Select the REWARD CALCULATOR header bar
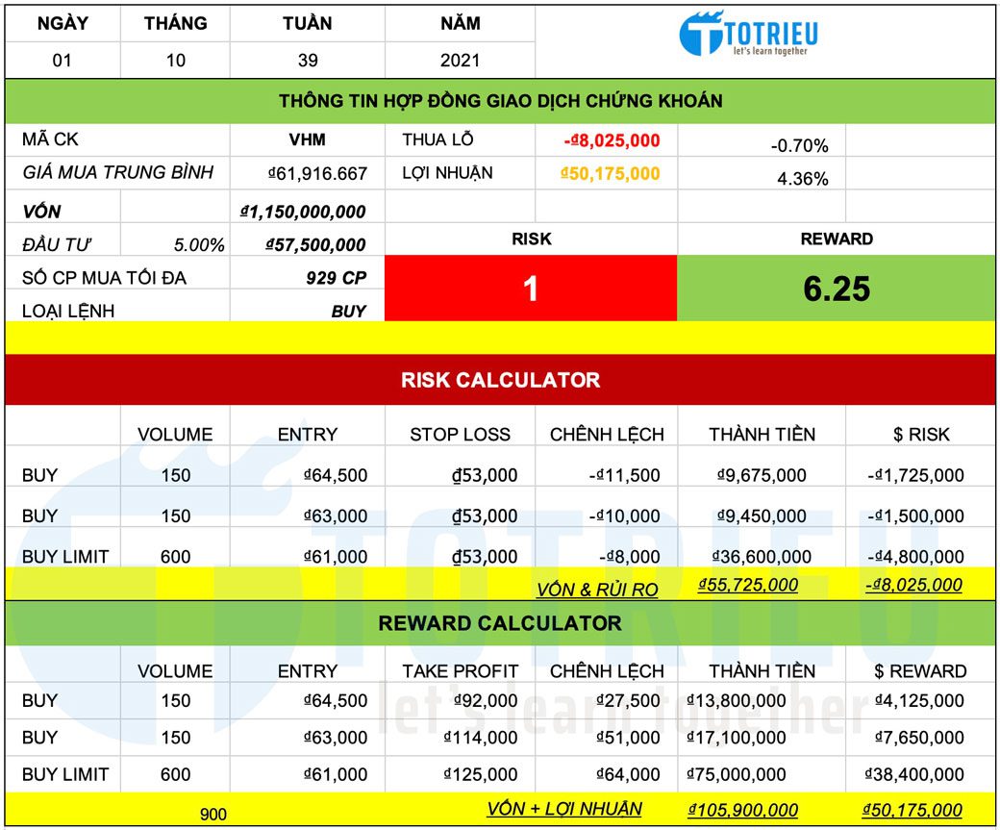 point(500,623)
